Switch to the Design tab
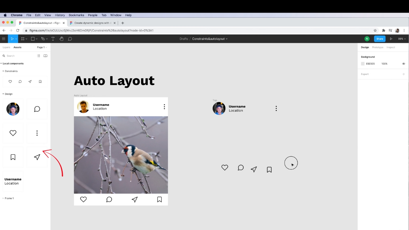Image resolution: width=409 pixels, height=230 pixels. (365, 47)
